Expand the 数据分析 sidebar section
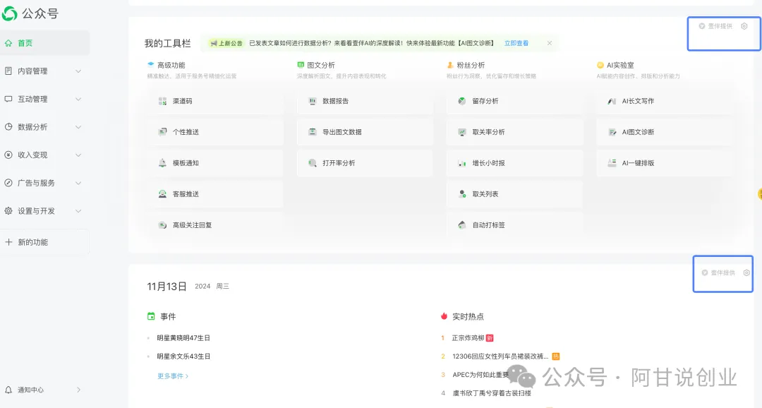This screenshot has width=762, height=408. (x=78, y=127)
